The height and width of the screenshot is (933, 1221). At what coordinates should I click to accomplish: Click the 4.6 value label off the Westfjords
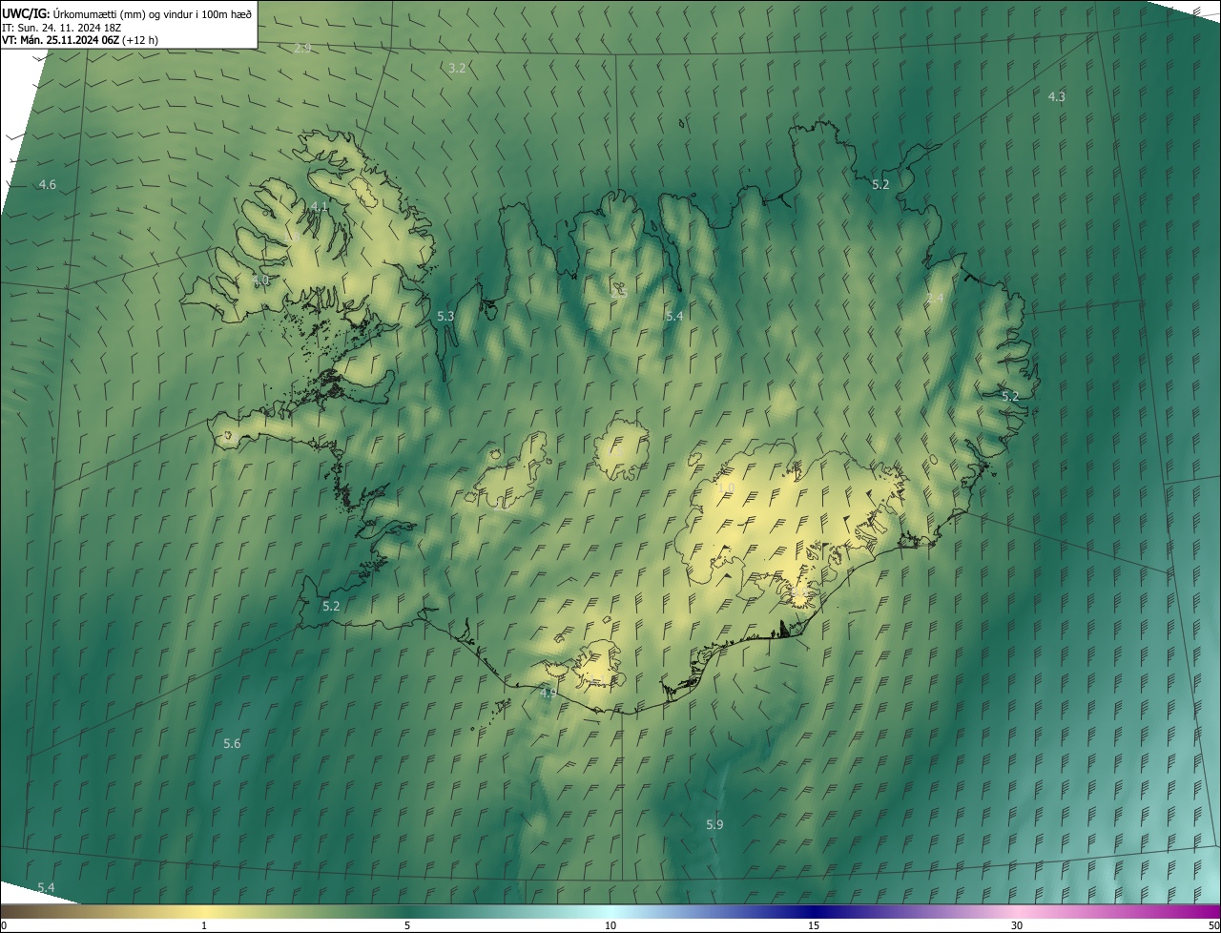pyautogui.click(x=47, y=184)
